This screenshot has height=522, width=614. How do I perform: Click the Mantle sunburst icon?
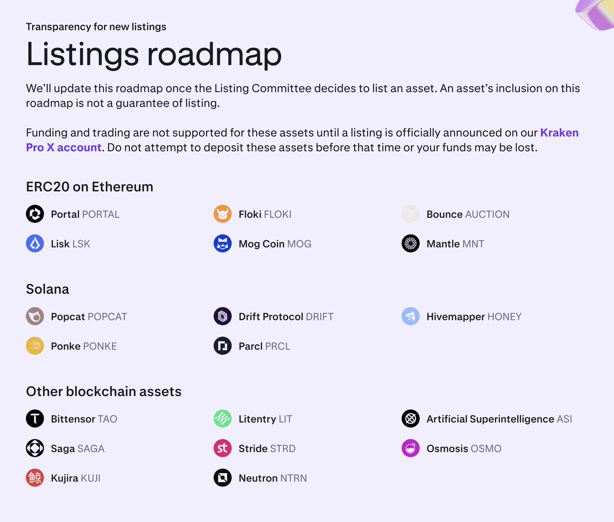pos(410,244)
